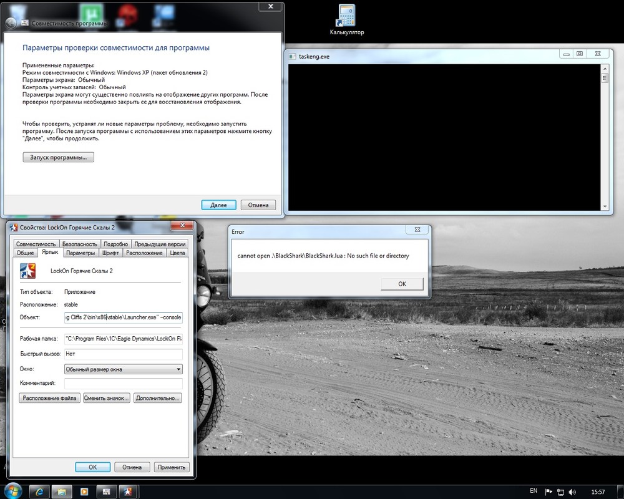The image size is (624, 499).
Task: Click taskeng window scrollbar up arrow
Action: (x=605, y=68)
